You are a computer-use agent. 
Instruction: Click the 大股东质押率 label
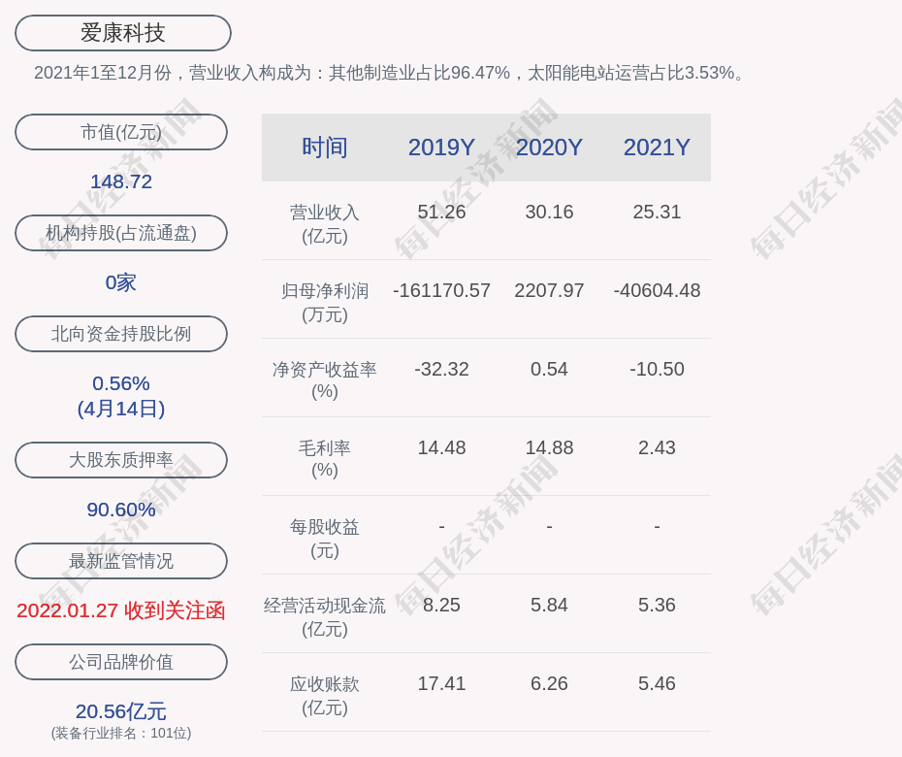[x=121, y=460]
